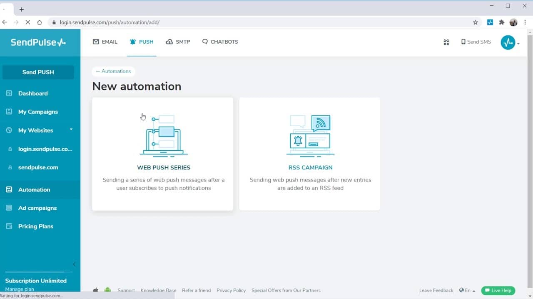Bookmark this page with the star icon
533x299 pixels.
click(x=476, y=22)
